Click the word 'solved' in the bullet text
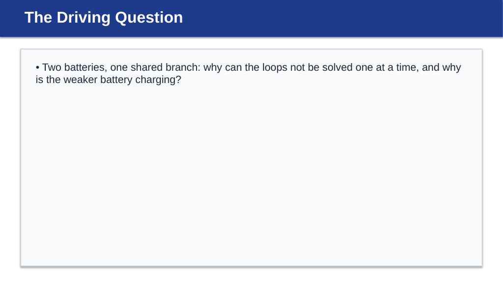The width and height of the screenshot is (503, 283). (x=337, y=67)
